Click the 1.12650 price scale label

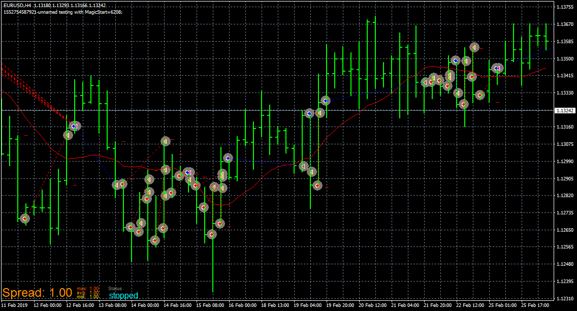[565, 230]
